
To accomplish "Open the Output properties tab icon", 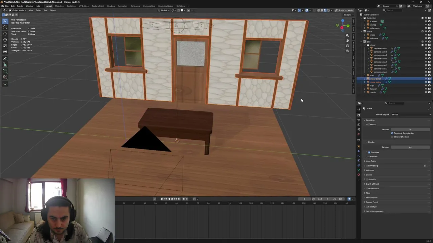I will (x=359, y=120).
